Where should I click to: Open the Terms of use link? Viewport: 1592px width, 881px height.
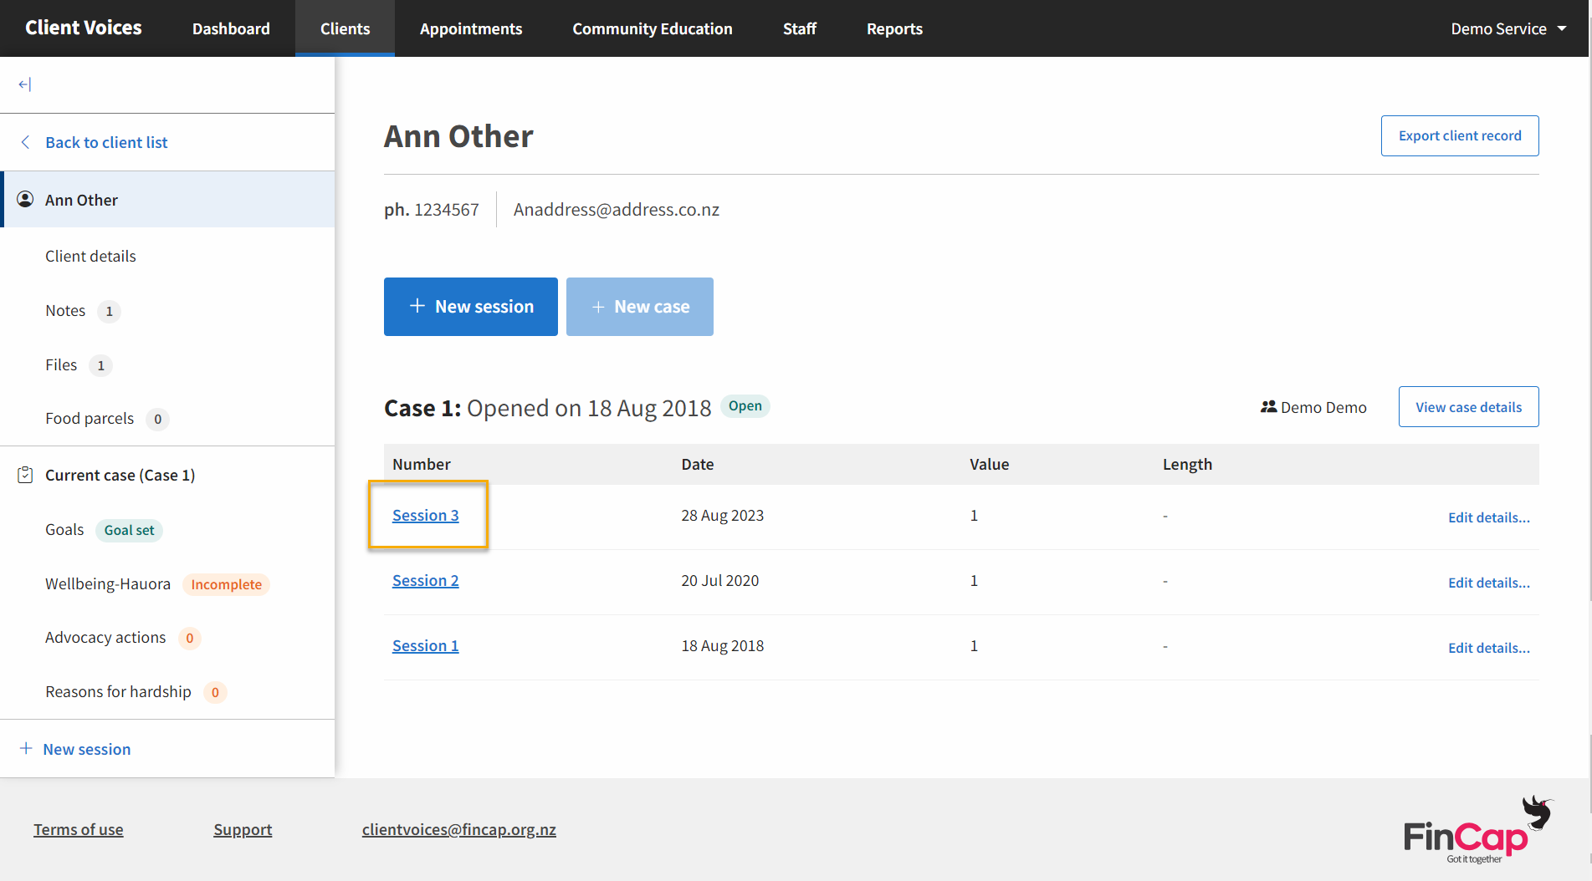click(x=79, y=830)
